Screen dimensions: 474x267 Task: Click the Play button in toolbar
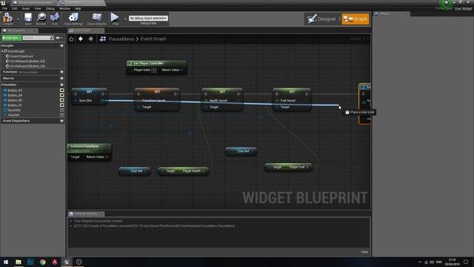click(x=115, y=19)
